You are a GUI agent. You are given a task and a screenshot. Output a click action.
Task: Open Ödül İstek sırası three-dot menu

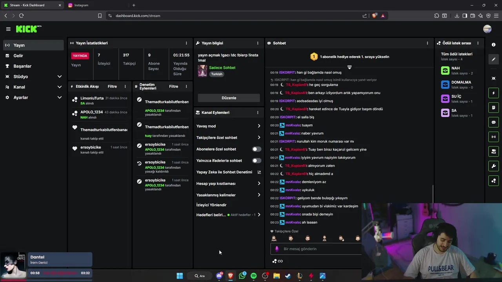coord(478,43)
